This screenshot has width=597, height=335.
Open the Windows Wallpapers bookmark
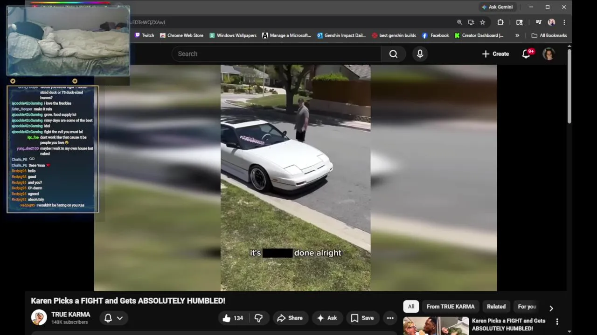pyautogui.click(x=233, y=35)
